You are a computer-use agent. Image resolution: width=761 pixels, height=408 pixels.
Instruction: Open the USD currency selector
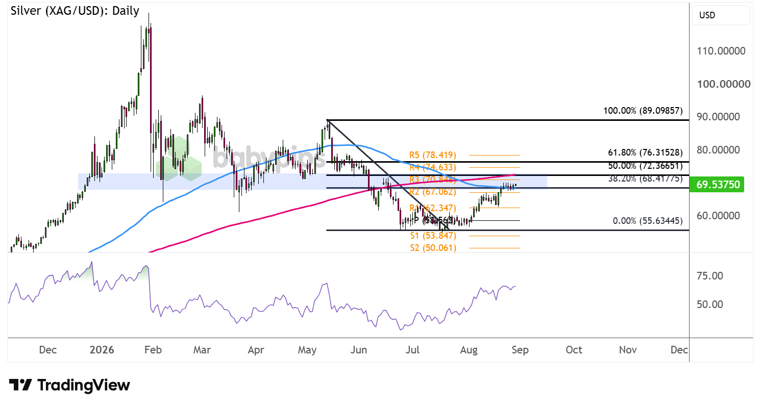721,15
